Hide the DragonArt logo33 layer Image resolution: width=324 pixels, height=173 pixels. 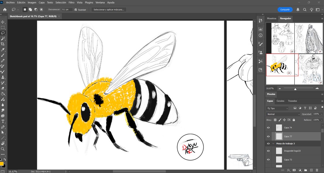tap(268, 151)
